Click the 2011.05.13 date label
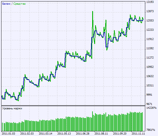158x136 pixels. pos(64,134)
